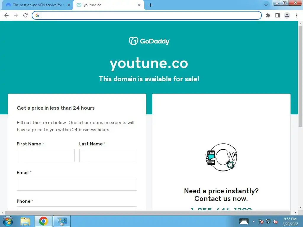303x227 pixels.
Task: Click the network tray icon
Action: pos(268,221)
